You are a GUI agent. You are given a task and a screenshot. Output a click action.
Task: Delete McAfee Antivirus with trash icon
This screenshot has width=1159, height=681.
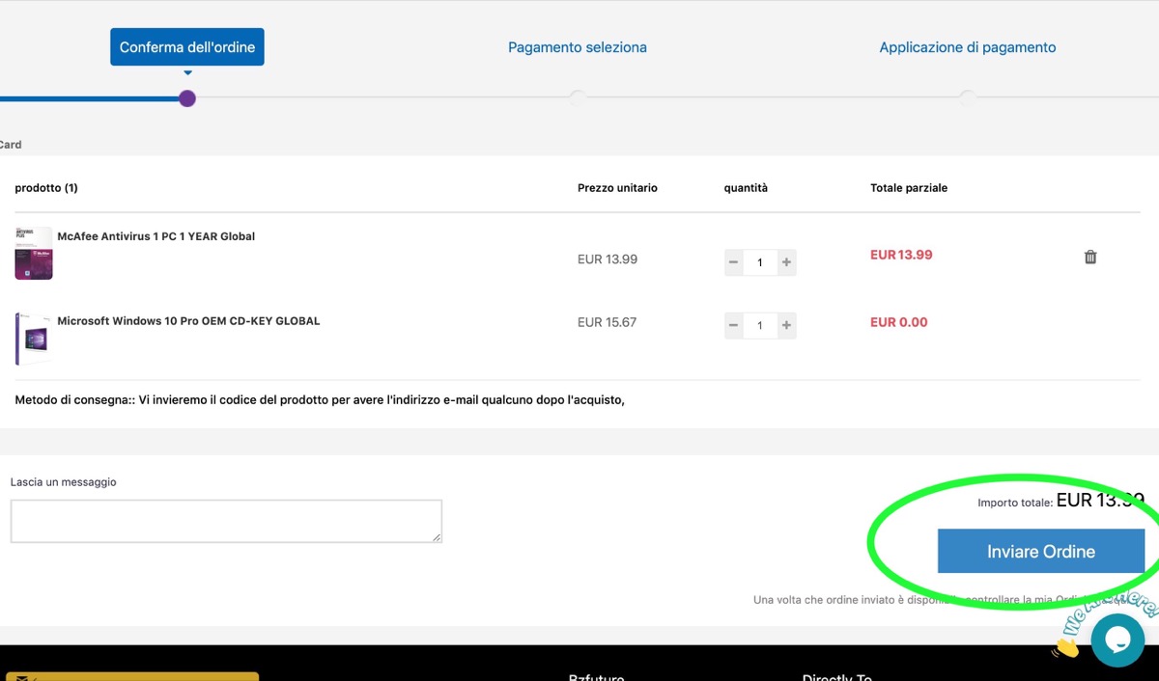click(x=1090, y=258)
